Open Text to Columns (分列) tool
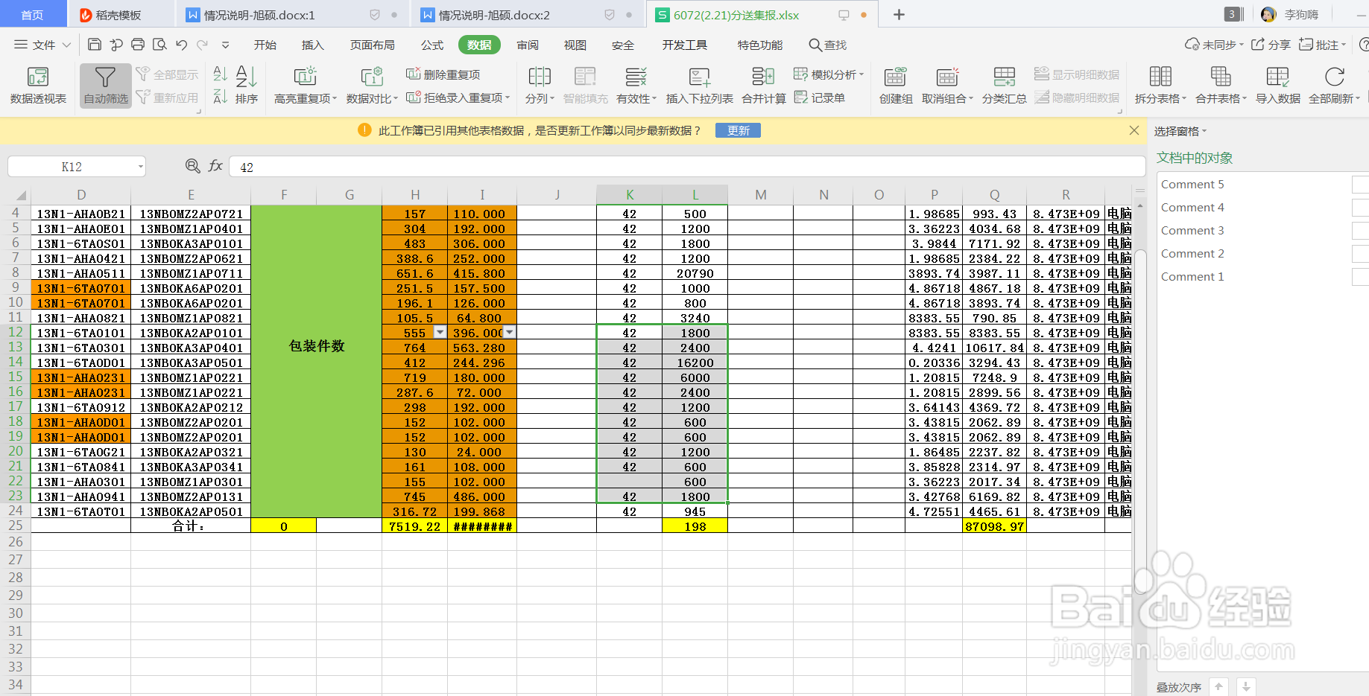 pos(540,85)
